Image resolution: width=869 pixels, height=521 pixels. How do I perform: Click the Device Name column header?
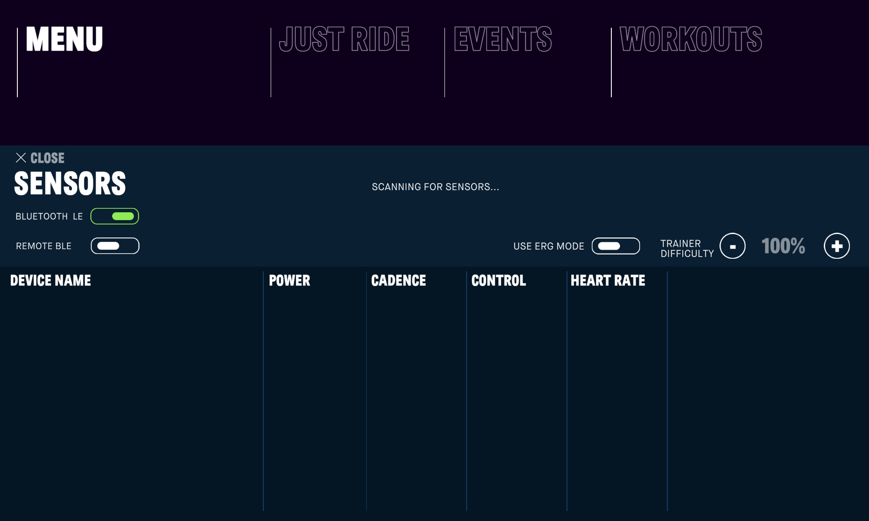click(50, 280)
